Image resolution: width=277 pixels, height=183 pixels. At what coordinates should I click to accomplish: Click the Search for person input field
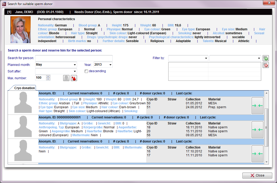coord(74,58)
